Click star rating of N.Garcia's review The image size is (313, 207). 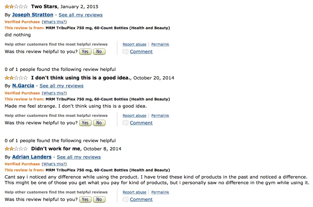pyautogui.click(x=16, y=78)
